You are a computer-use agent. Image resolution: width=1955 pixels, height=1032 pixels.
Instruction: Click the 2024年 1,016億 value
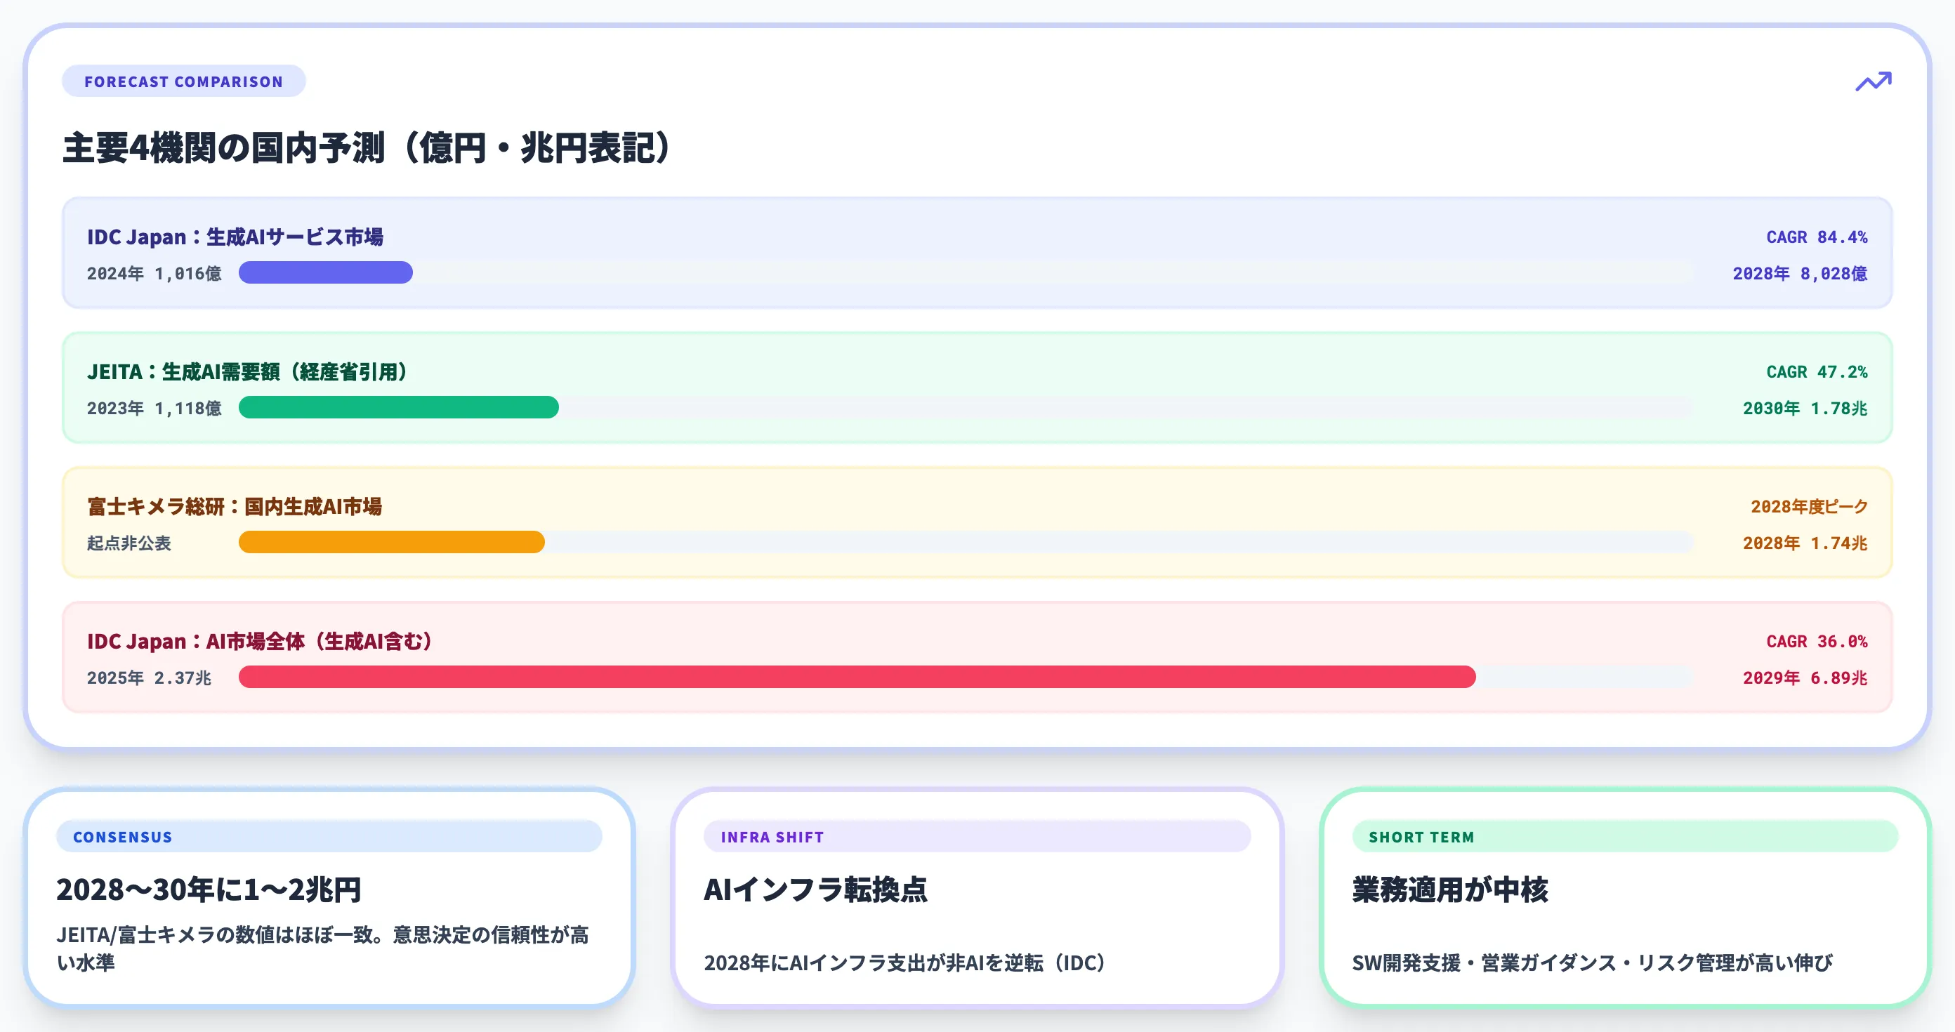click(x=154, y=273)
